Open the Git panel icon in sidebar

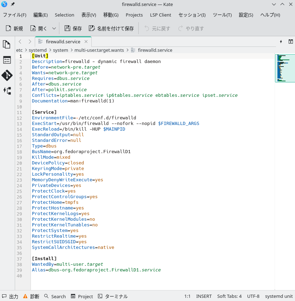pyautogui.click(x=7, y=75)
